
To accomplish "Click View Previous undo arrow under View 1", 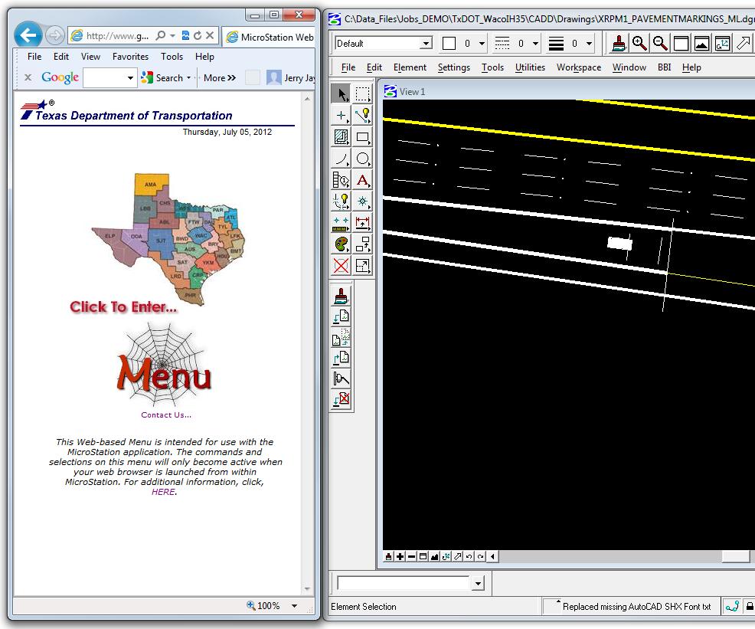I will [469, 557].
